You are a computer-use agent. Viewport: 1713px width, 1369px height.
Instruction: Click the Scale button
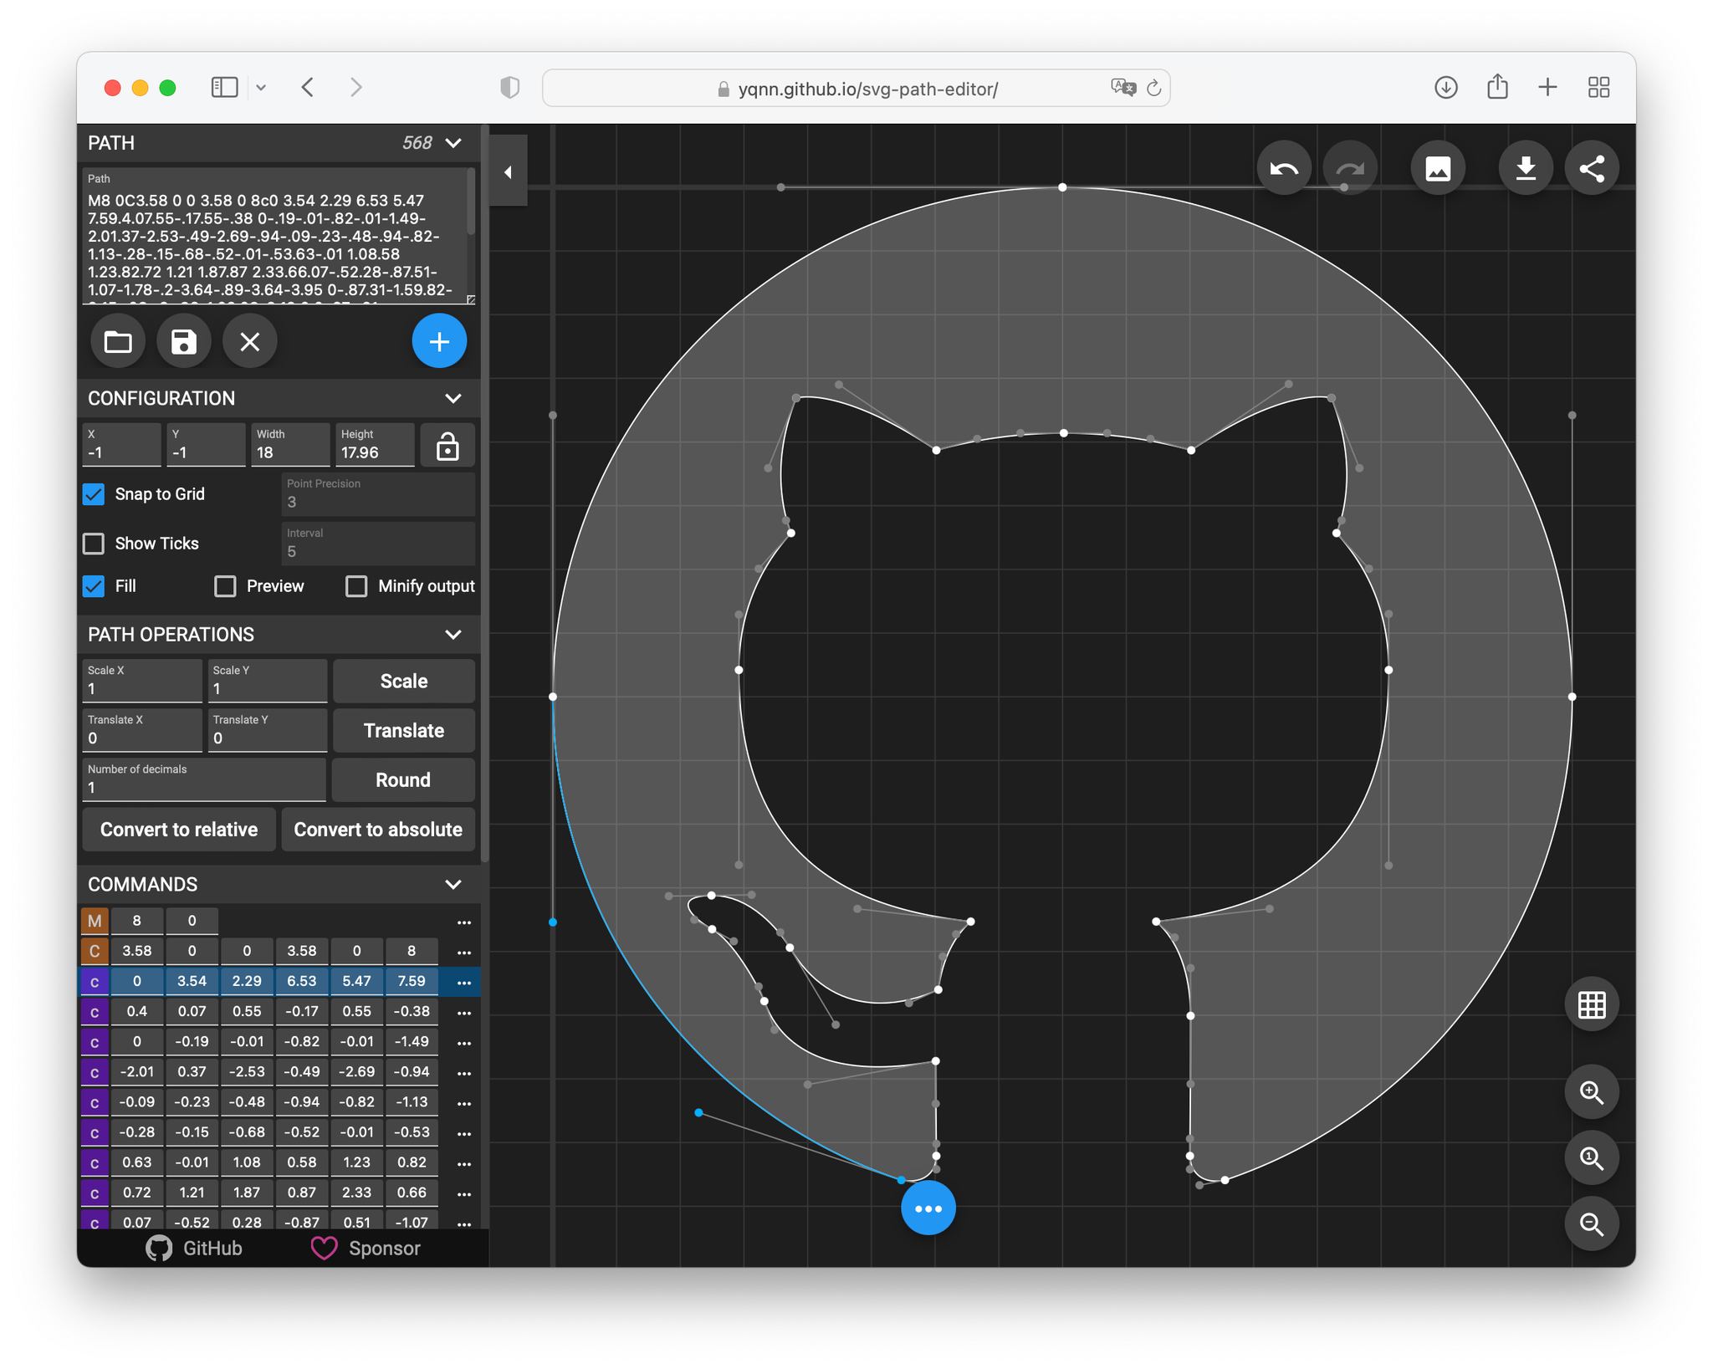point(404,681)
